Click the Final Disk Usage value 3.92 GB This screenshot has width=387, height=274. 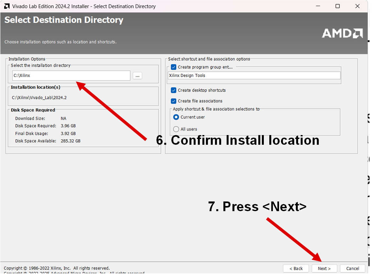coord(68,133)
